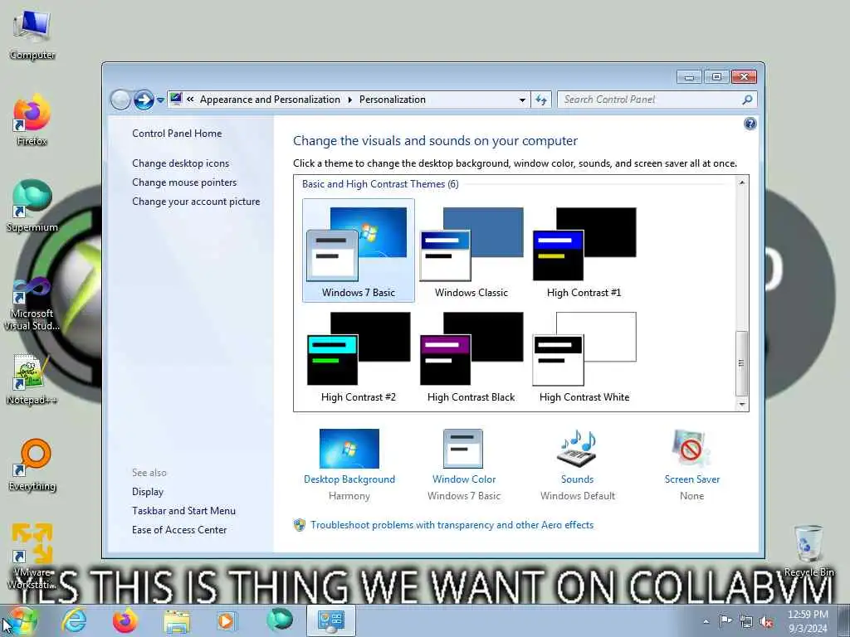Viewport: 850px width, 637px height.
Task: Open Change mouse pointers link
Action: [184, 182]
